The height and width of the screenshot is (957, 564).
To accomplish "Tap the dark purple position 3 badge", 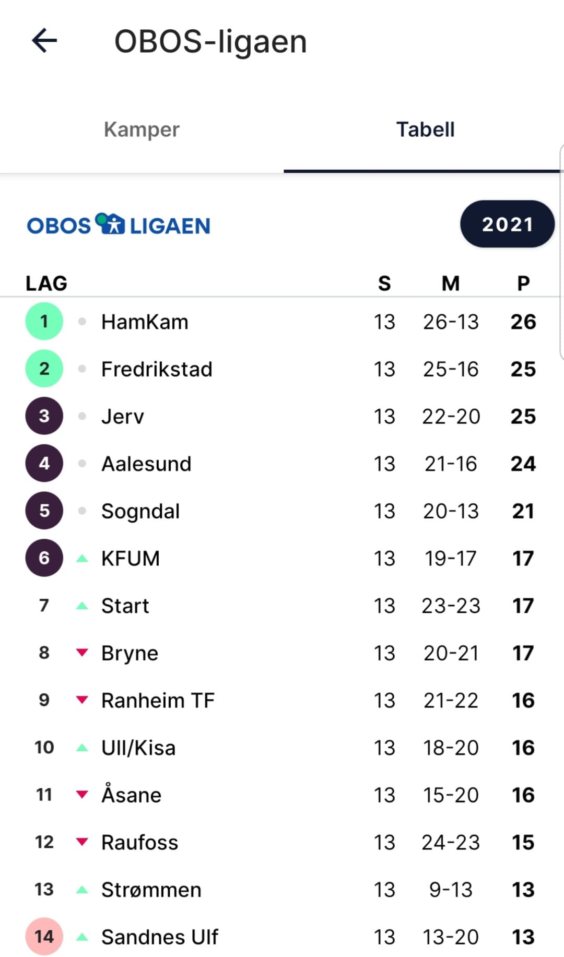I will click(x=44, y=416).
